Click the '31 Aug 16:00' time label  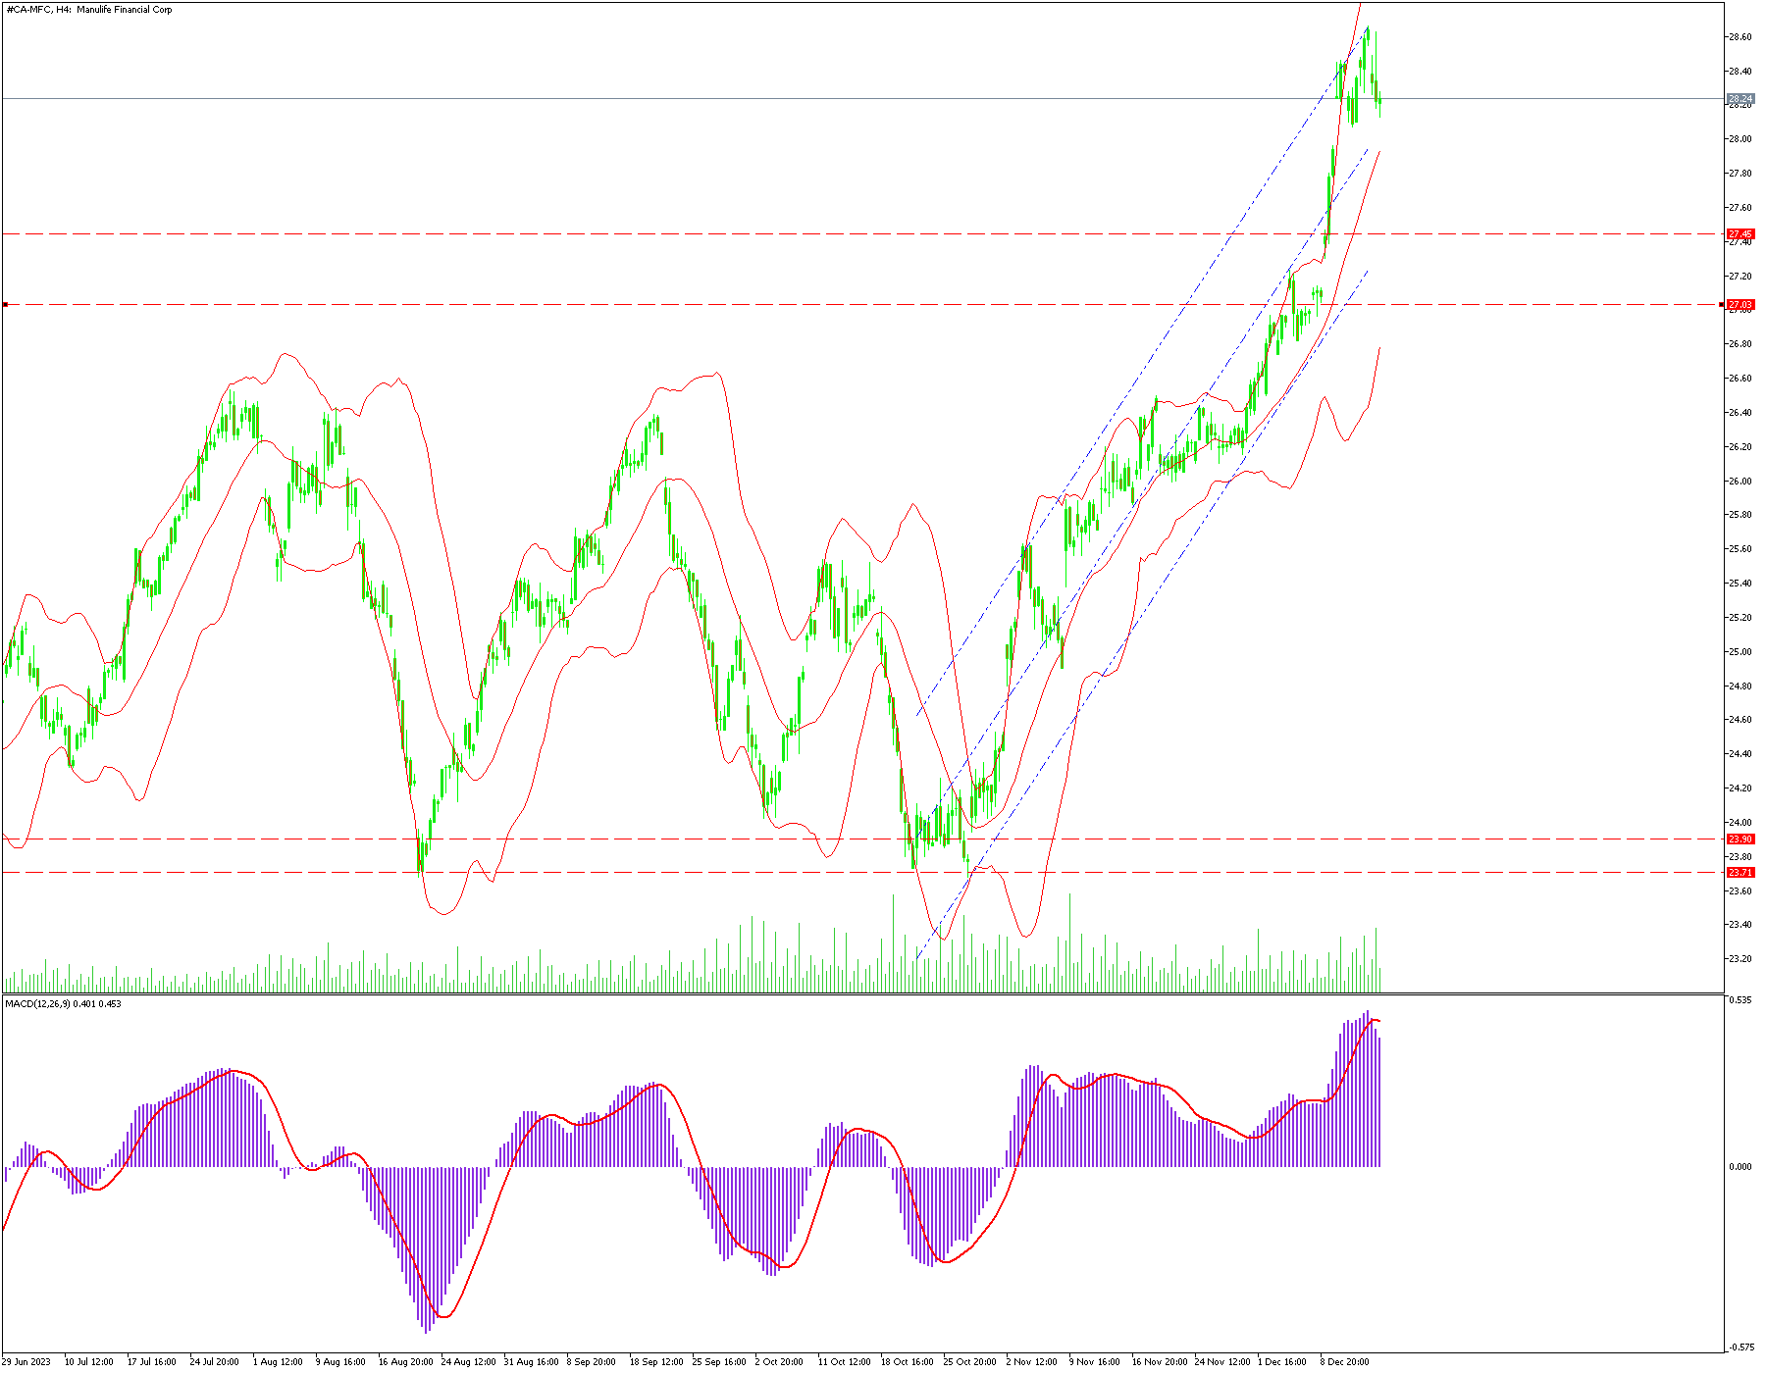[x=532, y=1362]
